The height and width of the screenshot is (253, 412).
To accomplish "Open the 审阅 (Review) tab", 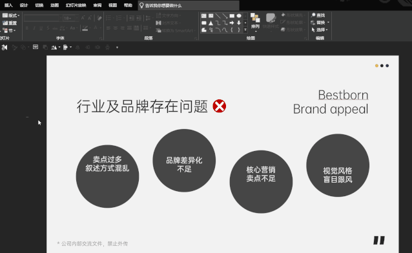I will pos(98,5).
